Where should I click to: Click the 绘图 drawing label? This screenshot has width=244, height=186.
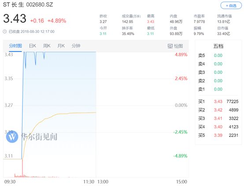(x=178, y=46)
